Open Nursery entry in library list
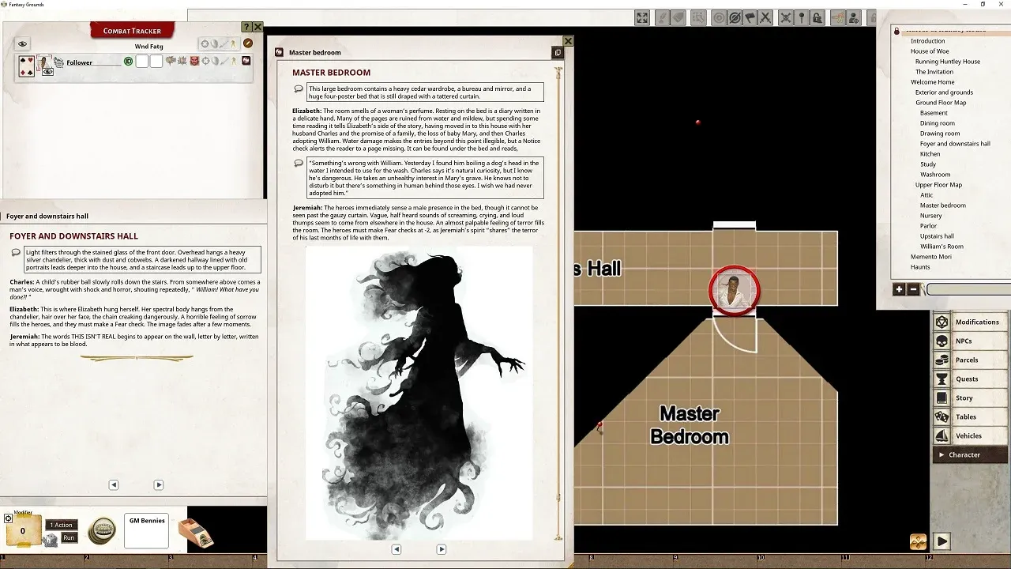 click(930, 216)
